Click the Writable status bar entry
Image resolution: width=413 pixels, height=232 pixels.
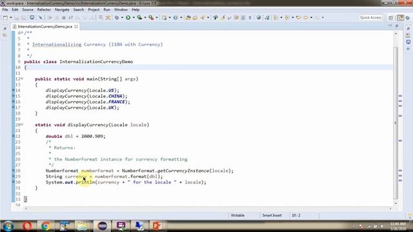(237, 215)
